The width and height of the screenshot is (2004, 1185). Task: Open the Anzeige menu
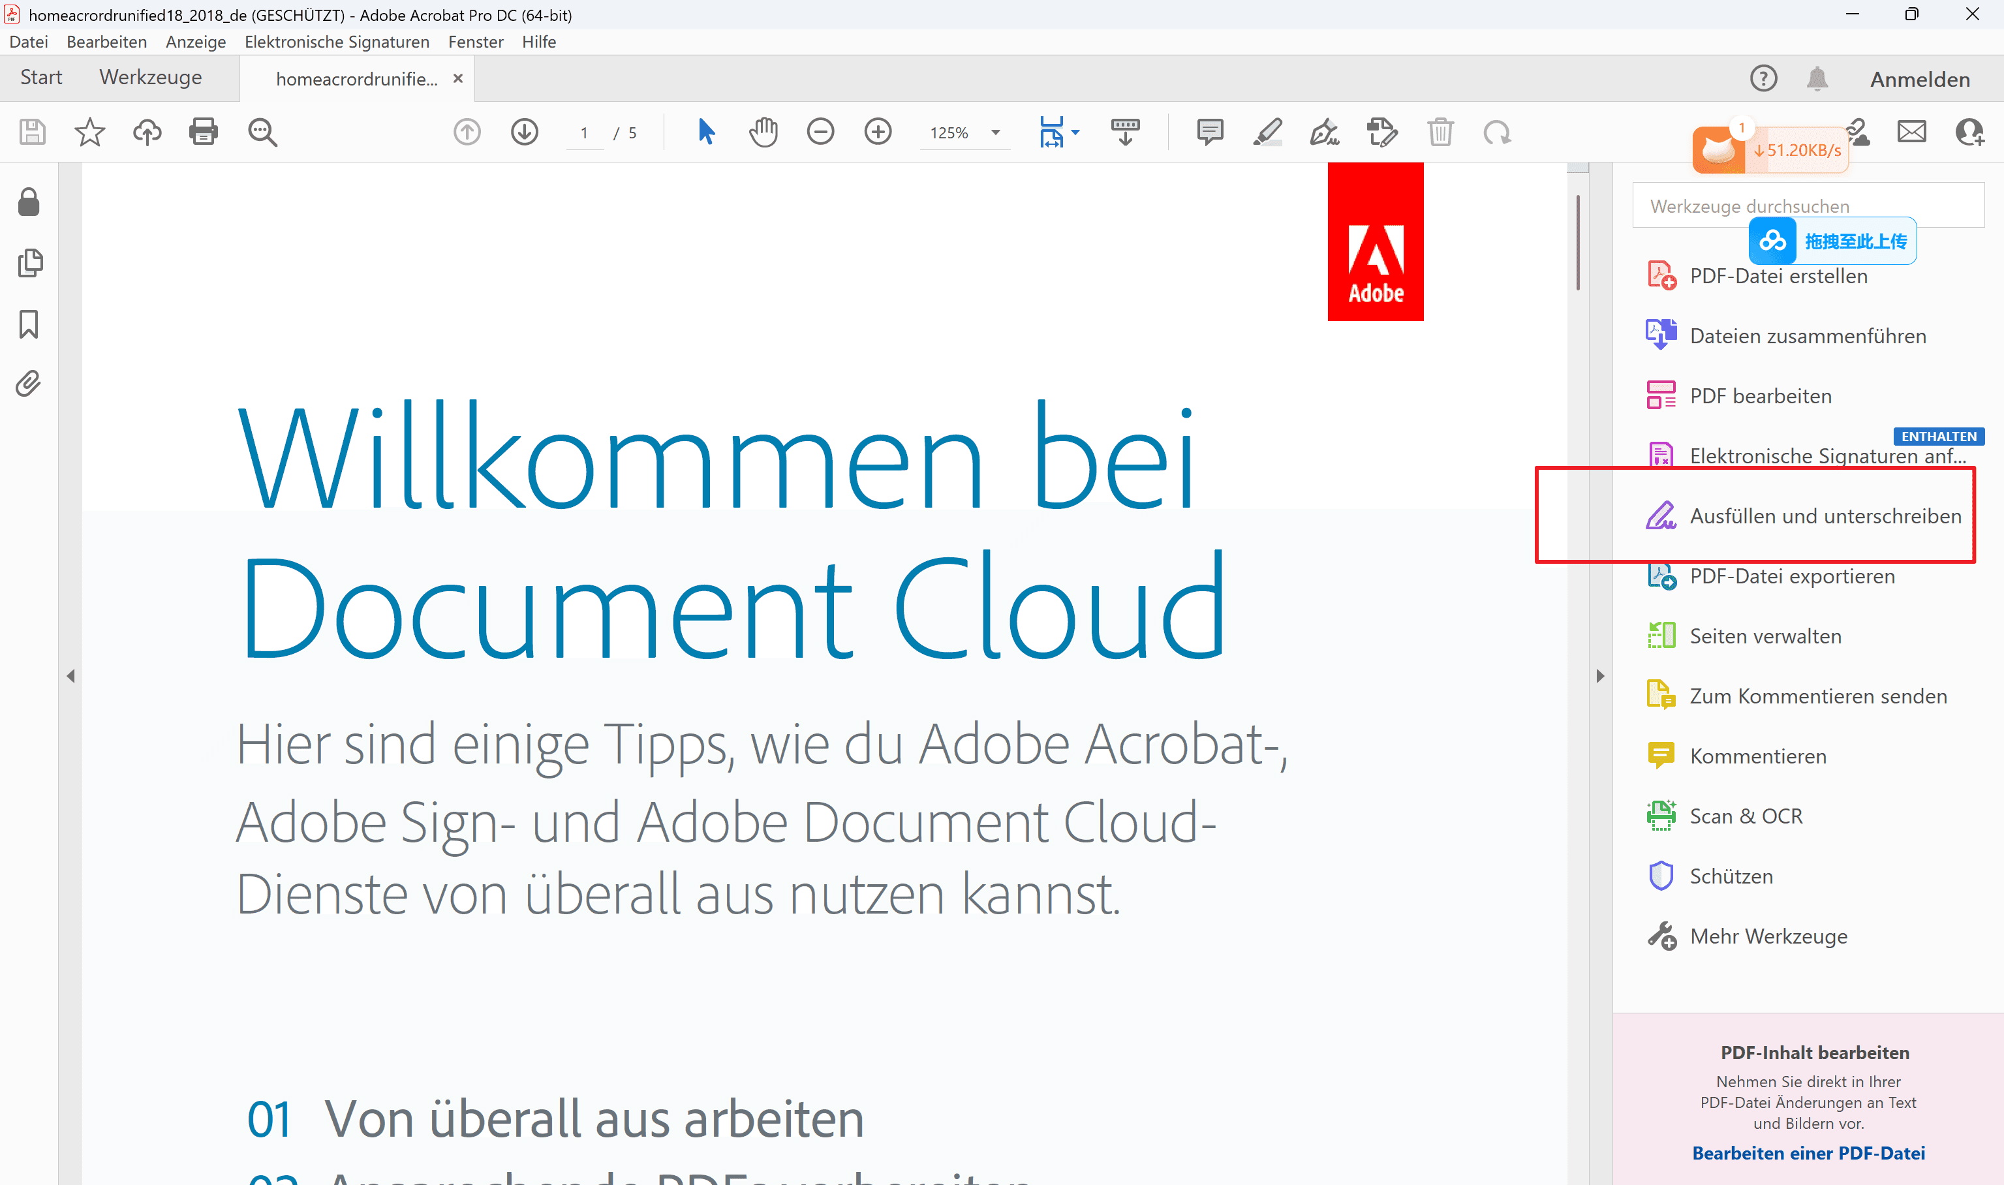[x=196, y=42]
